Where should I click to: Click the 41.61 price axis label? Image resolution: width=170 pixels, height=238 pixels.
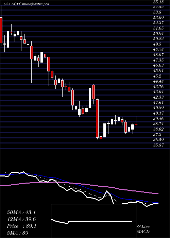click(x=158, y=102)
